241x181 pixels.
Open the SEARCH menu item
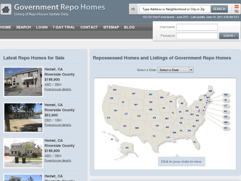tap(24, 27)
